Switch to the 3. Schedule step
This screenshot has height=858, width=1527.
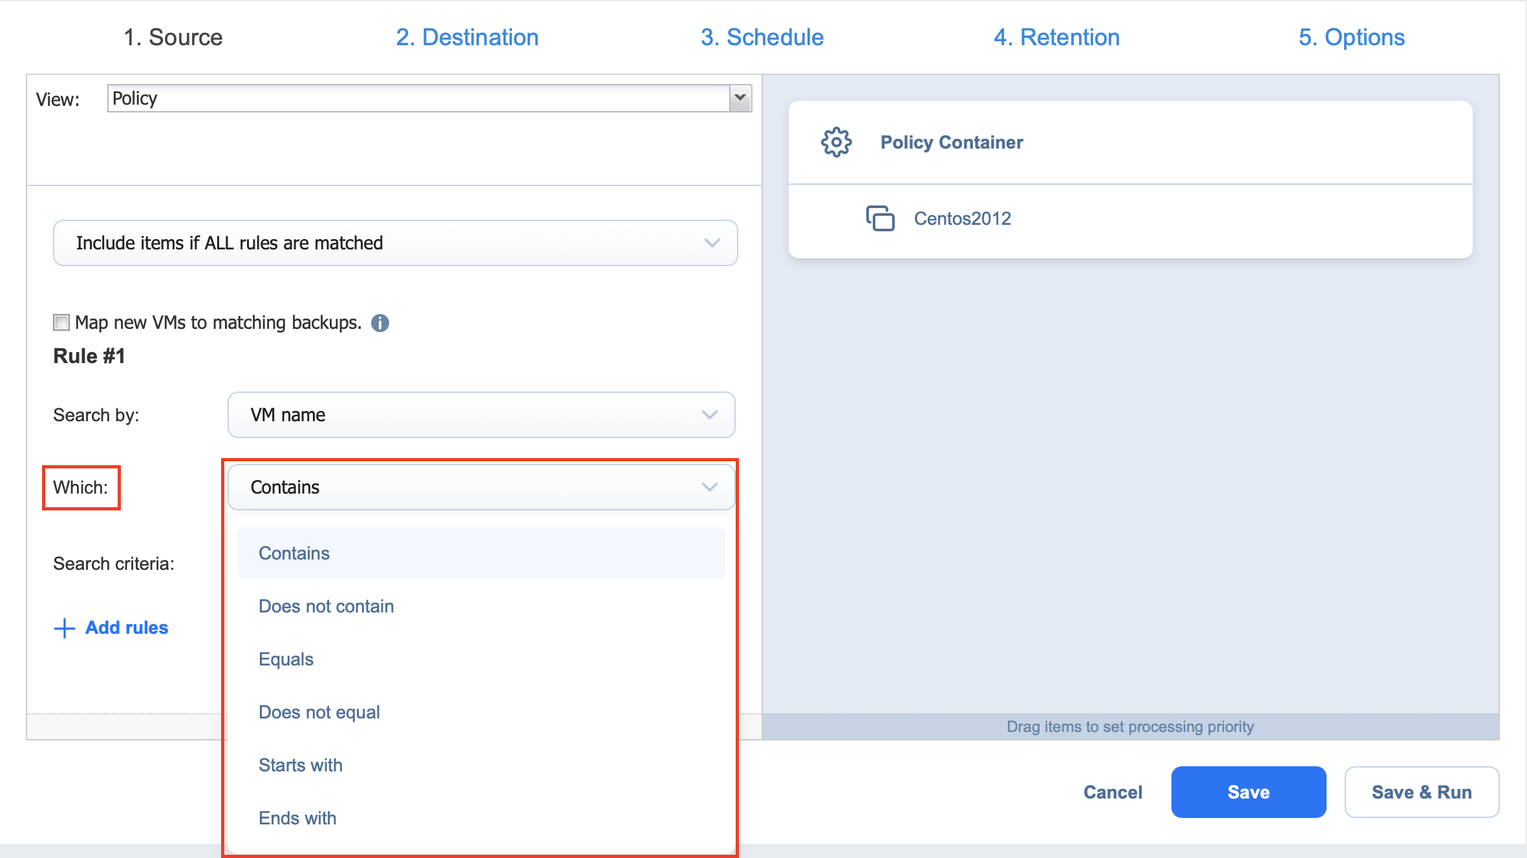point(762,37)
